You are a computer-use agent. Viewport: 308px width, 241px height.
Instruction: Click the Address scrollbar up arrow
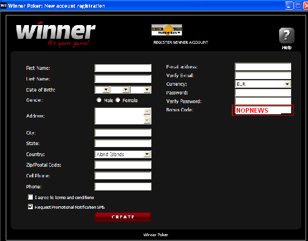click(x=147, y=111)
